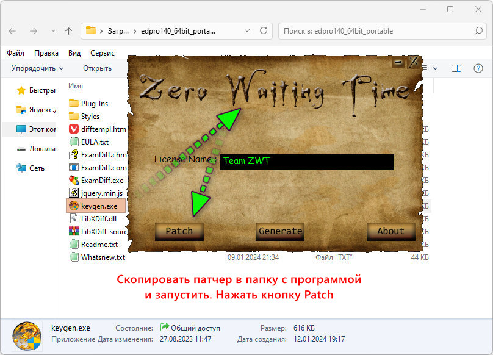This screenshot has height=355, width=493.
Task: Select the Whatsnew.txt file
Action: tap(97, 257)
